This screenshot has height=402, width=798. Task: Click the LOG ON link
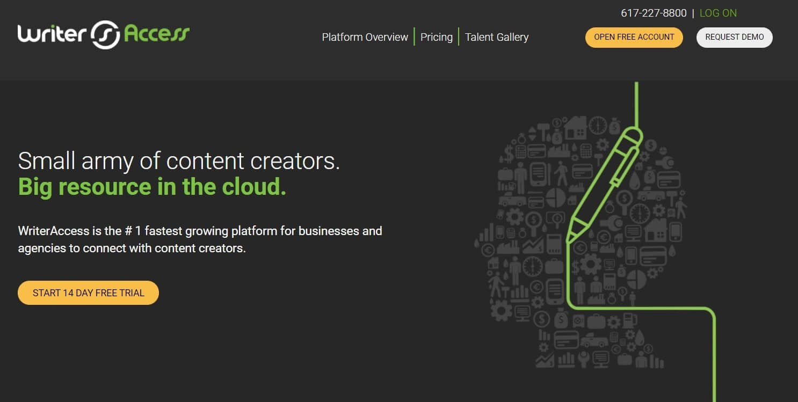718,13
